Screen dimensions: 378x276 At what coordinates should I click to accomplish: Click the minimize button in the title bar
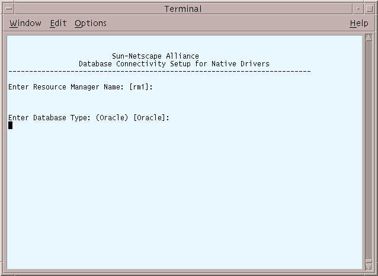358,9
